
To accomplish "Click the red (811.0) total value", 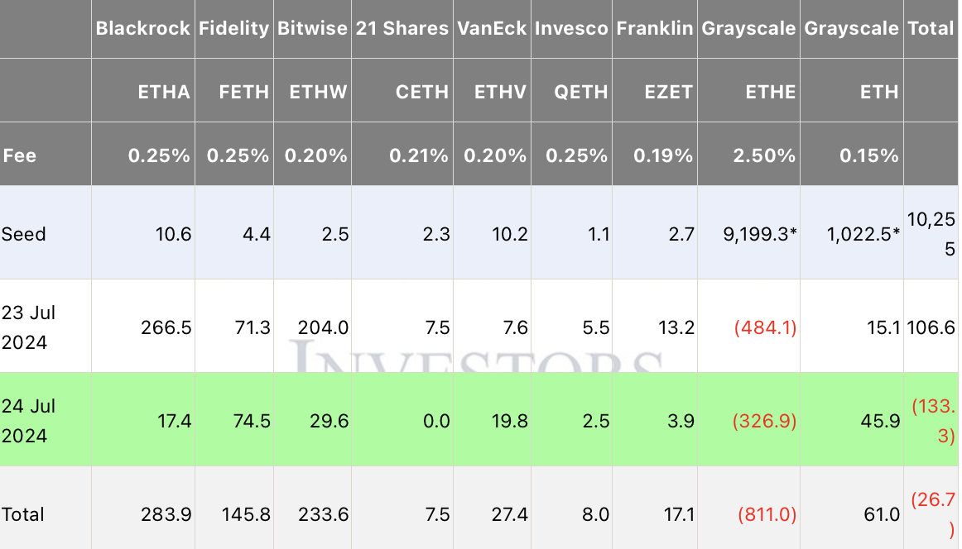I will [765, 514].
